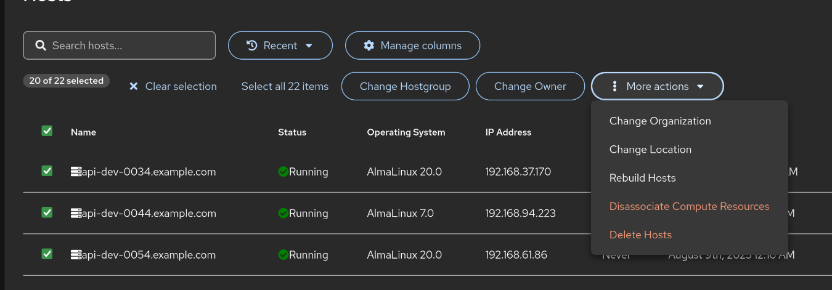This screenshot has width=832, height=290.
Task: Click the Select all 22 items link
Action: 285,87
